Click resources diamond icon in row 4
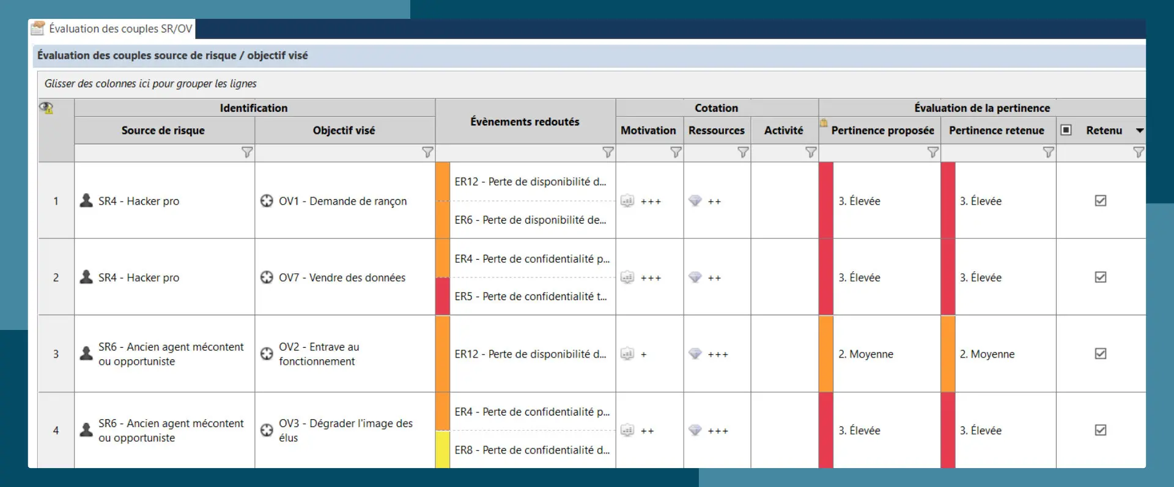The width and height of the screenshot is (1174, 487). click(x=695, y=430)
